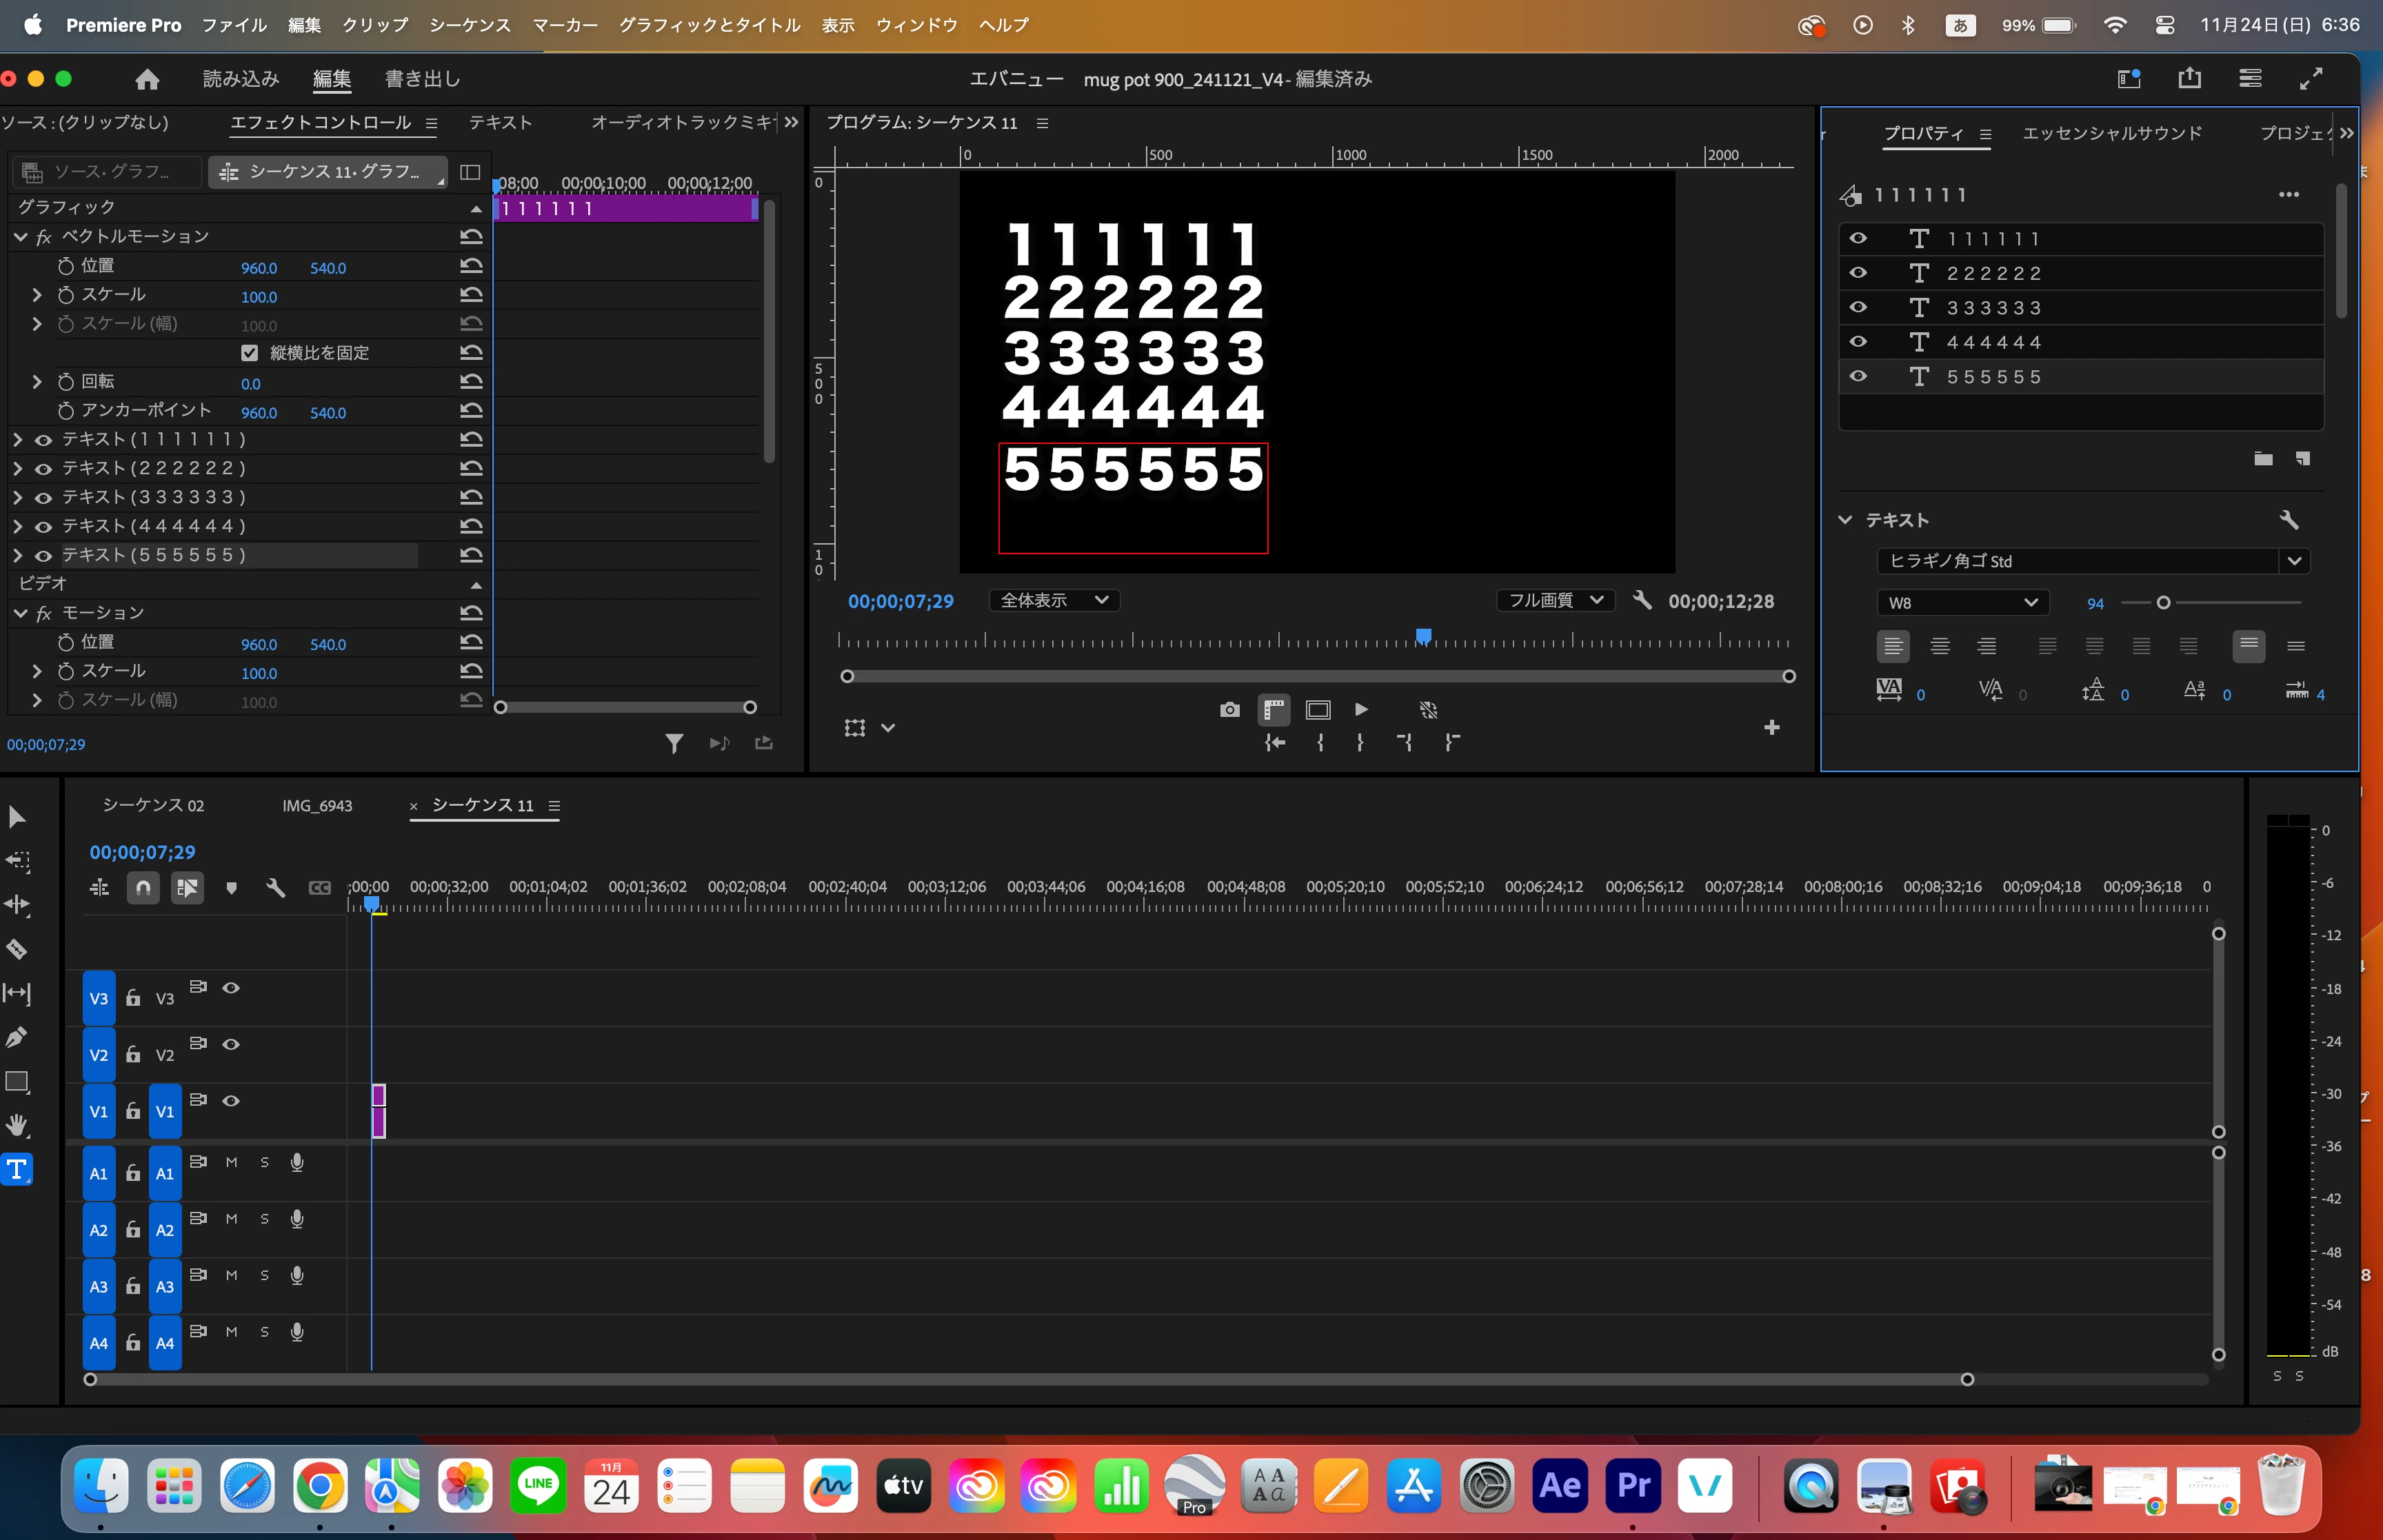Expand the テキスト(222222) effect group

(17, 468)
